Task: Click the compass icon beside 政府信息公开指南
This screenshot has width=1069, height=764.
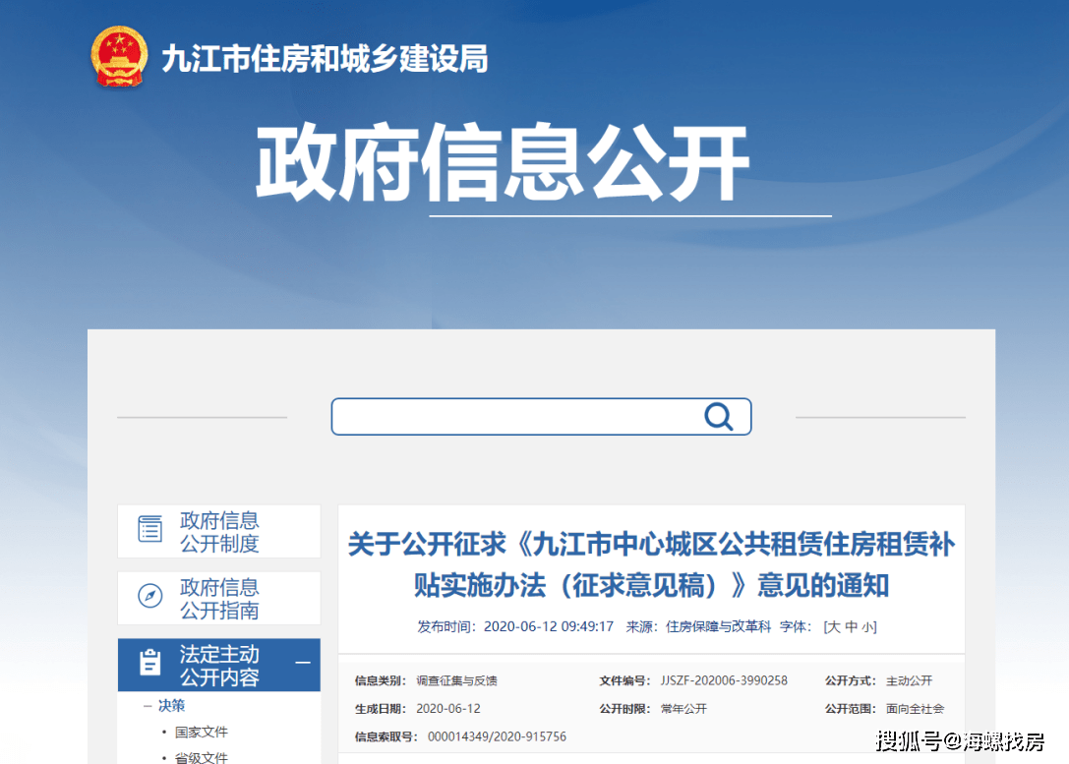Action: (x=150, y=596)
